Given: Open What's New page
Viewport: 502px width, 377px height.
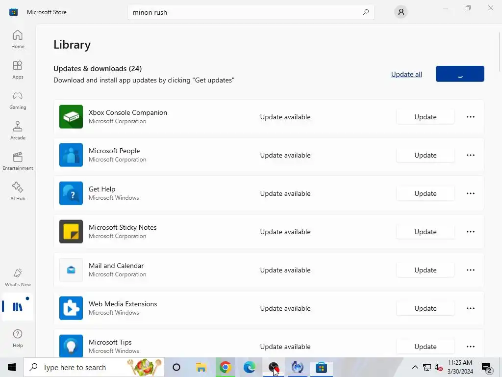Looking at the screenshot, I should (x=18, y=278).
